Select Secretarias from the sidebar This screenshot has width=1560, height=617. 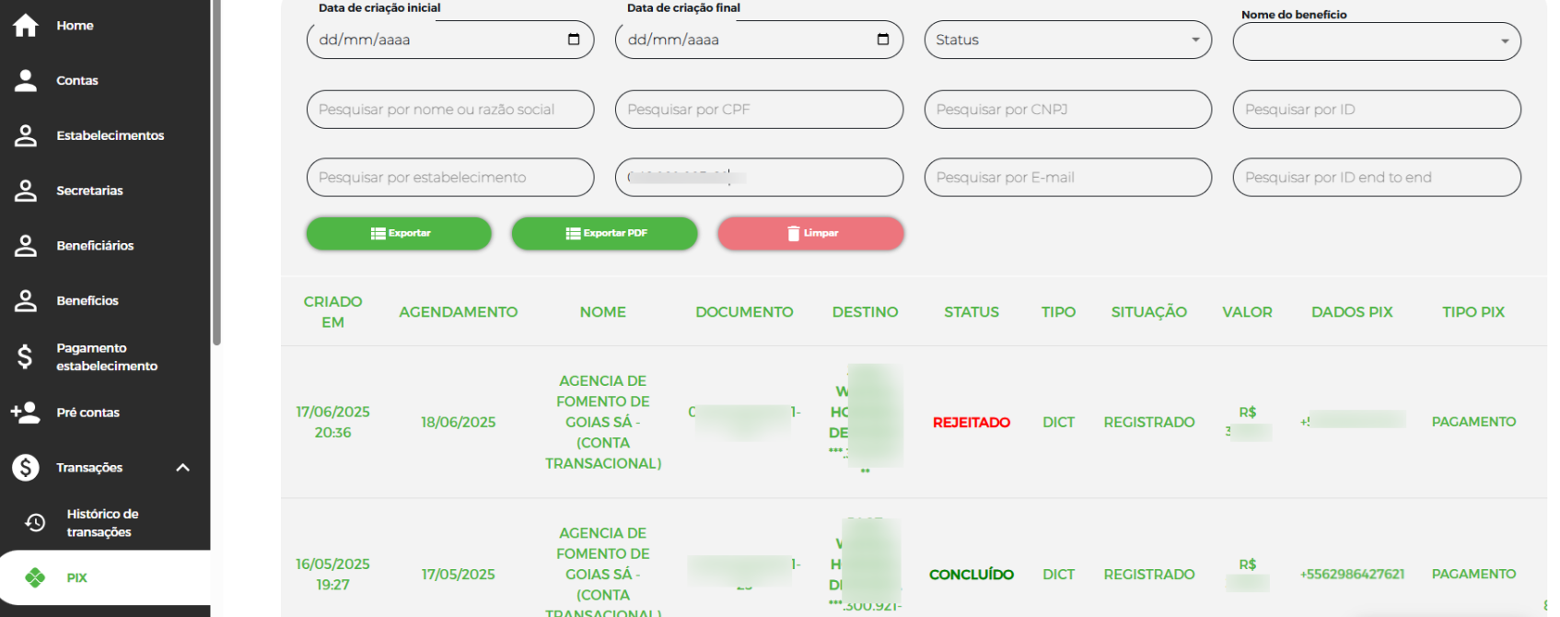tap(89, 191)
